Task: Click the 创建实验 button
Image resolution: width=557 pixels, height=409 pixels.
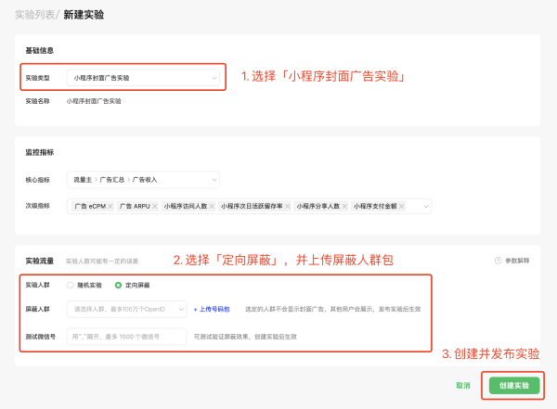Action: point(514,386)
